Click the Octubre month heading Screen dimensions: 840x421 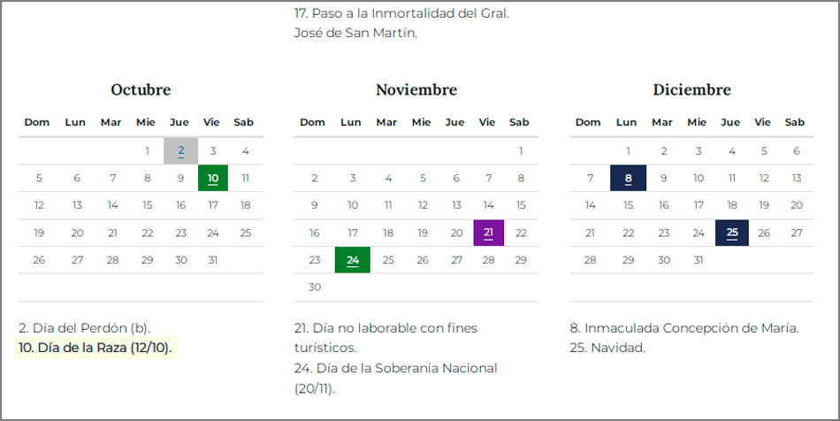click(x=141, y=89)
